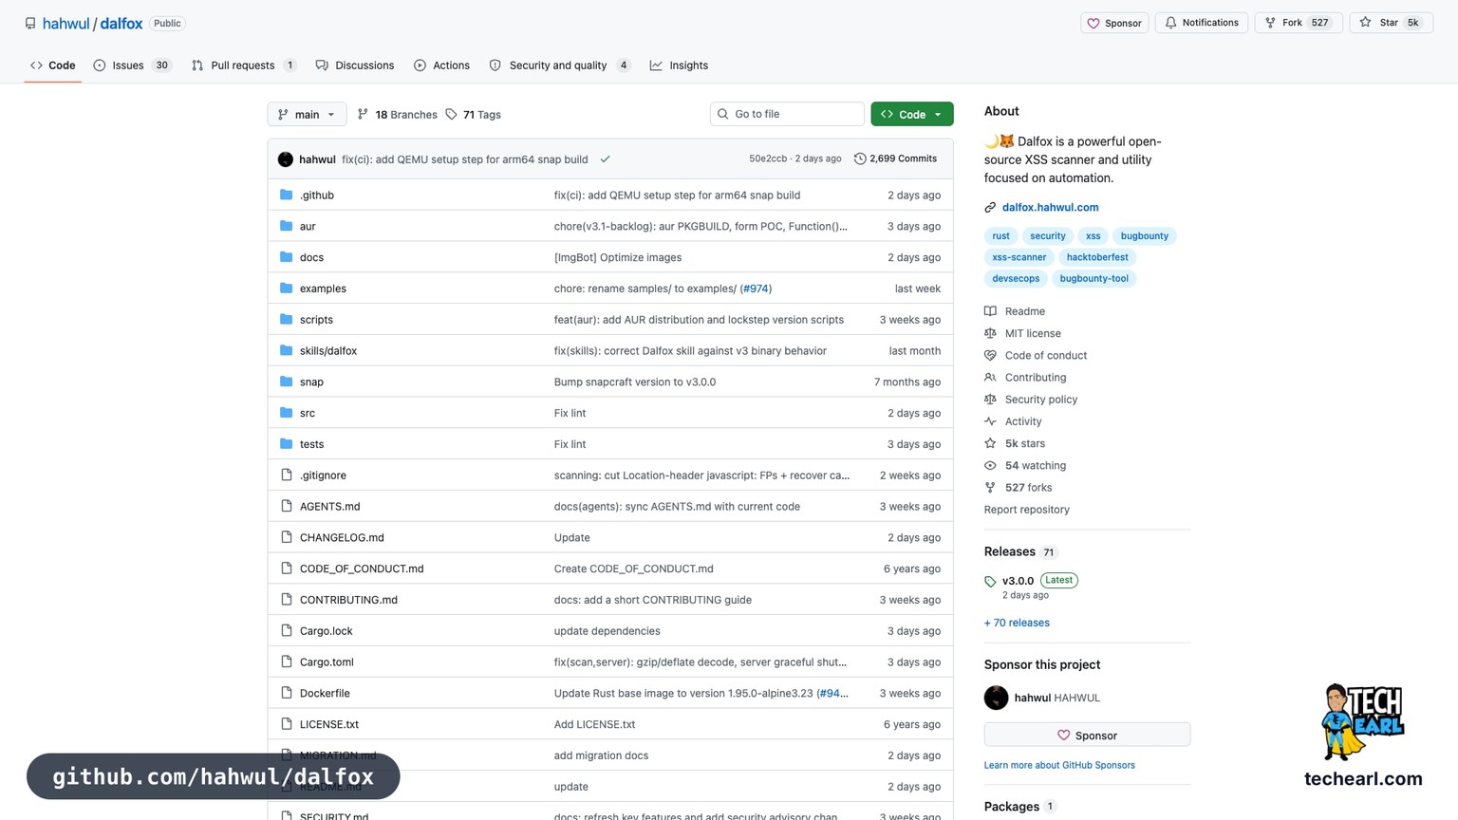Screen dimensions: 1458x820
Task: Open the 50e2ccb commit hash link
Action: 767,158
